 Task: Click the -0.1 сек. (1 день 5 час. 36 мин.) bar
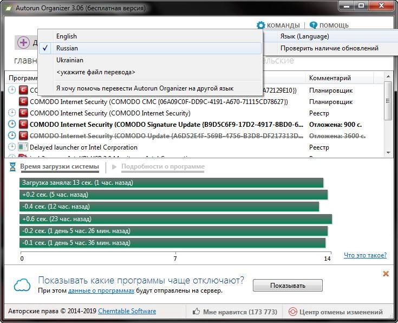(172, 243)
